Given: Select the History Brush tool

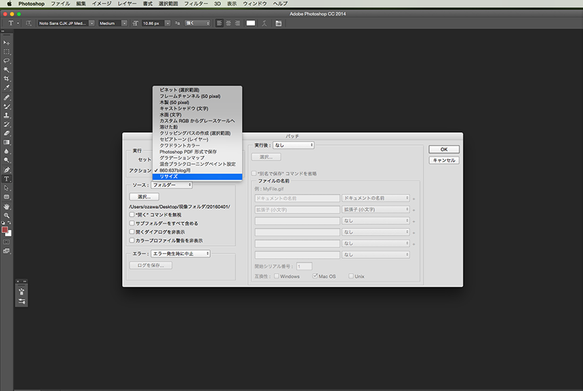Looking at the screenshot, I should pyautogui.click(x=7, y=124).
